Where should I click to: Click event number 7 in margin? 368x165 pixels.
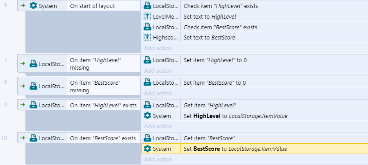[x=6, y=59]
